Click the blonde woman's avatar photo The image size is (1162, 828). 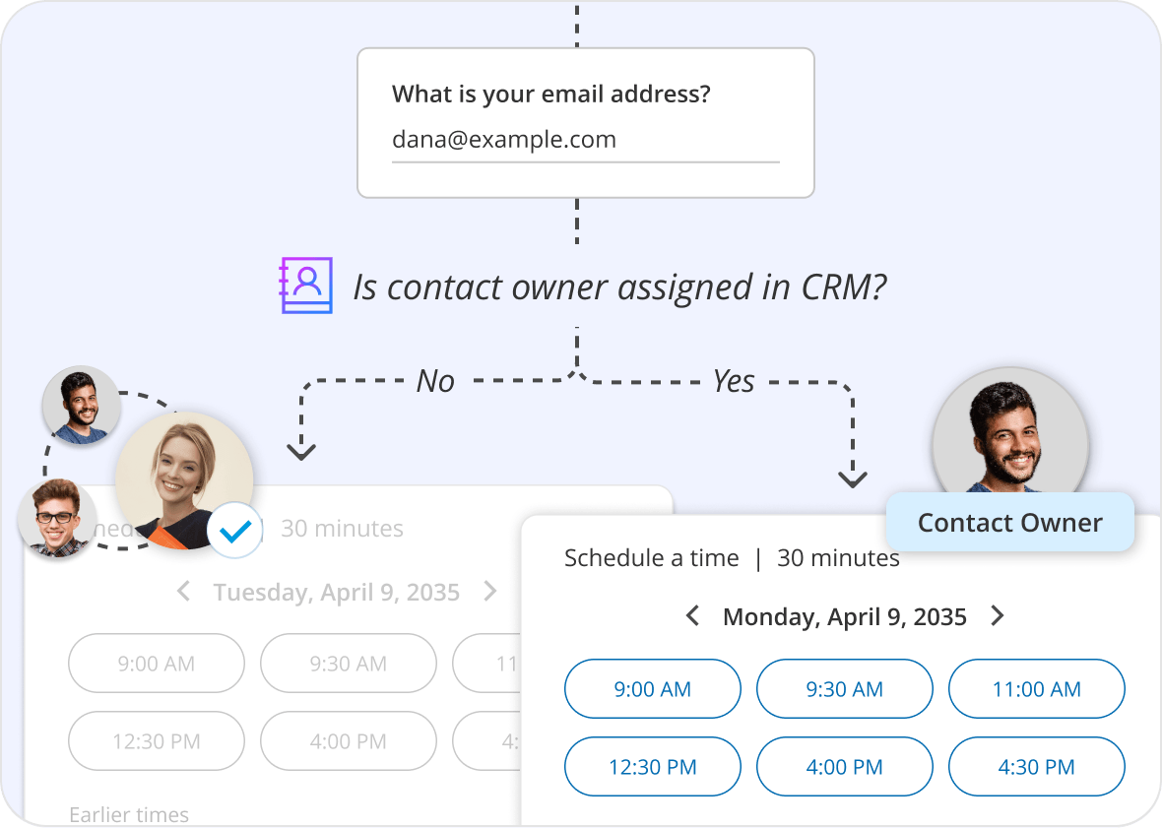pyautogui.click(x=184, y=480)
